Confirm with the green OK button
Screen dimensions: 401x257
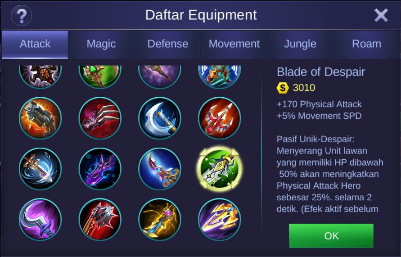(331, 236)
